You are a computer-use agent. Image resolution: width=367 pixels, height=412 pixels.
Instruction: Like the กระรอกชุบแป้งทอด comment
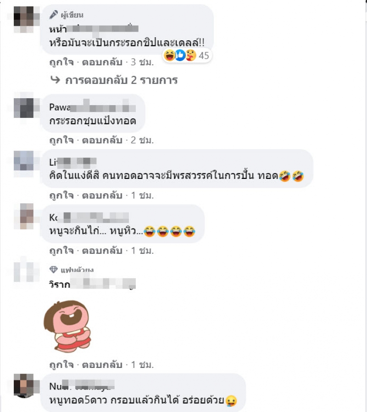(x=61, y=140)
